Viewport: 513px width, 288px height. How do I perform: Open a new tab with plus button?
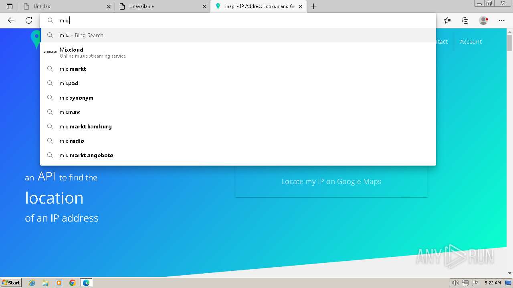[x=313, y=6]
